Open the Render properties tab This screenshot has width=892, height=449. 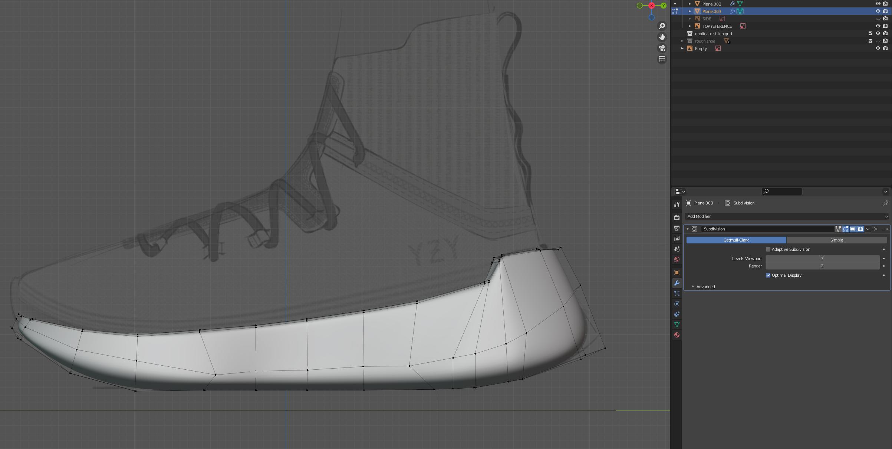coord(677,218)
